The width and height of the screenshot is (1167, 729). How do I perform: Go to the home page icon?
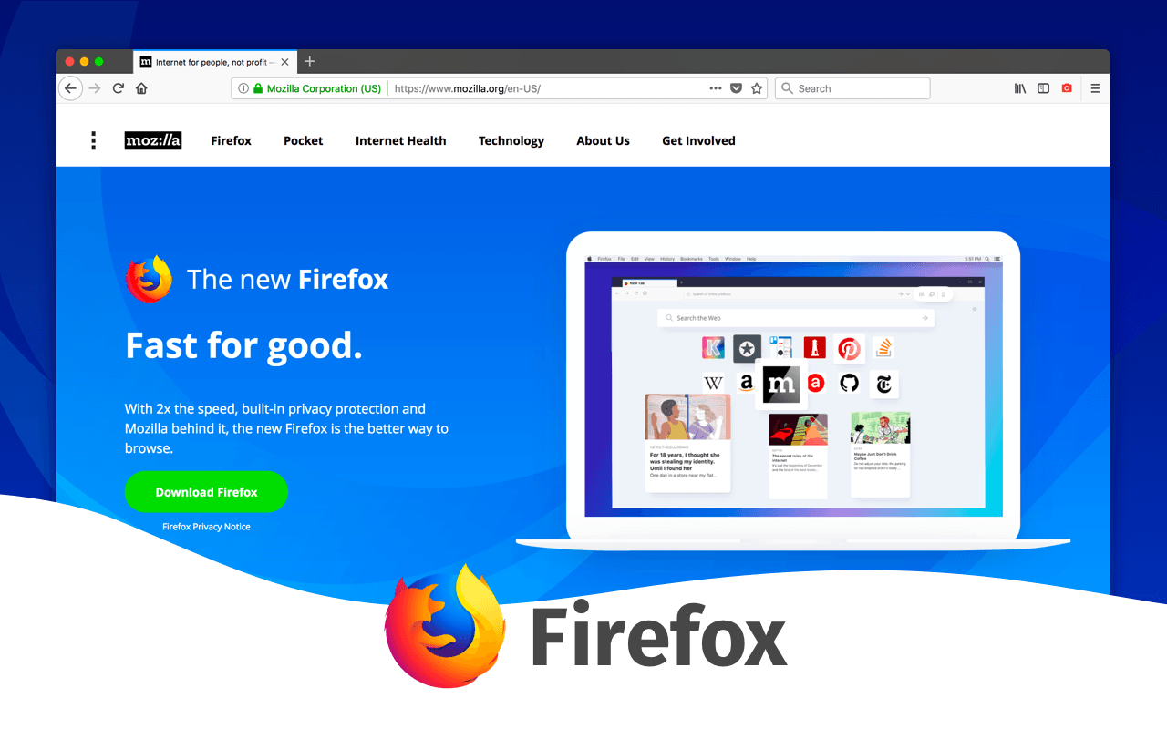pyautogui.click(x=141, y=88)
